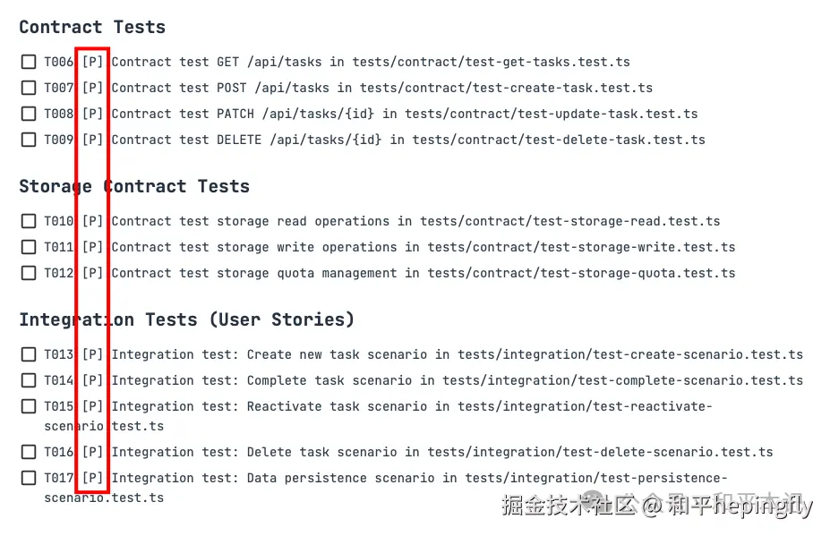Image resolution: width=830 pixels, height=536 pixels.
Task: Tick the T007 POST contract test checkbox
Action: (x=29, y=89)
